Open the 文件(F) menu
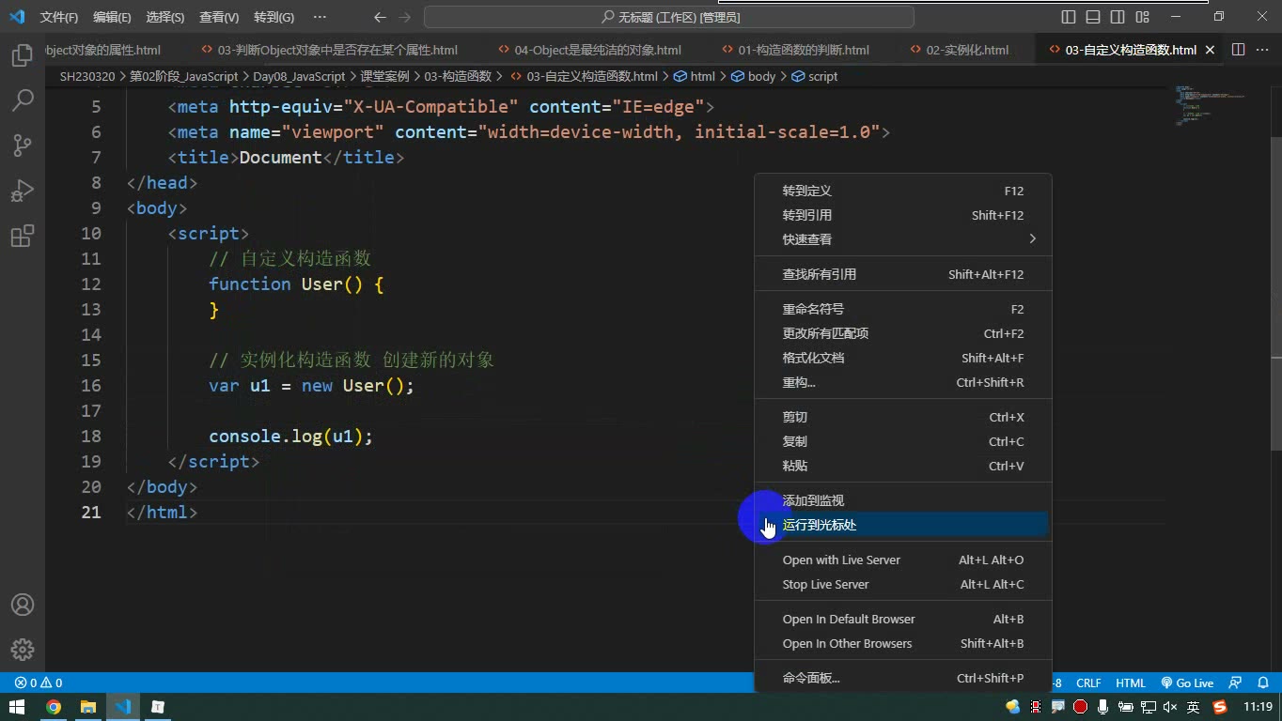 coord(59,17)
